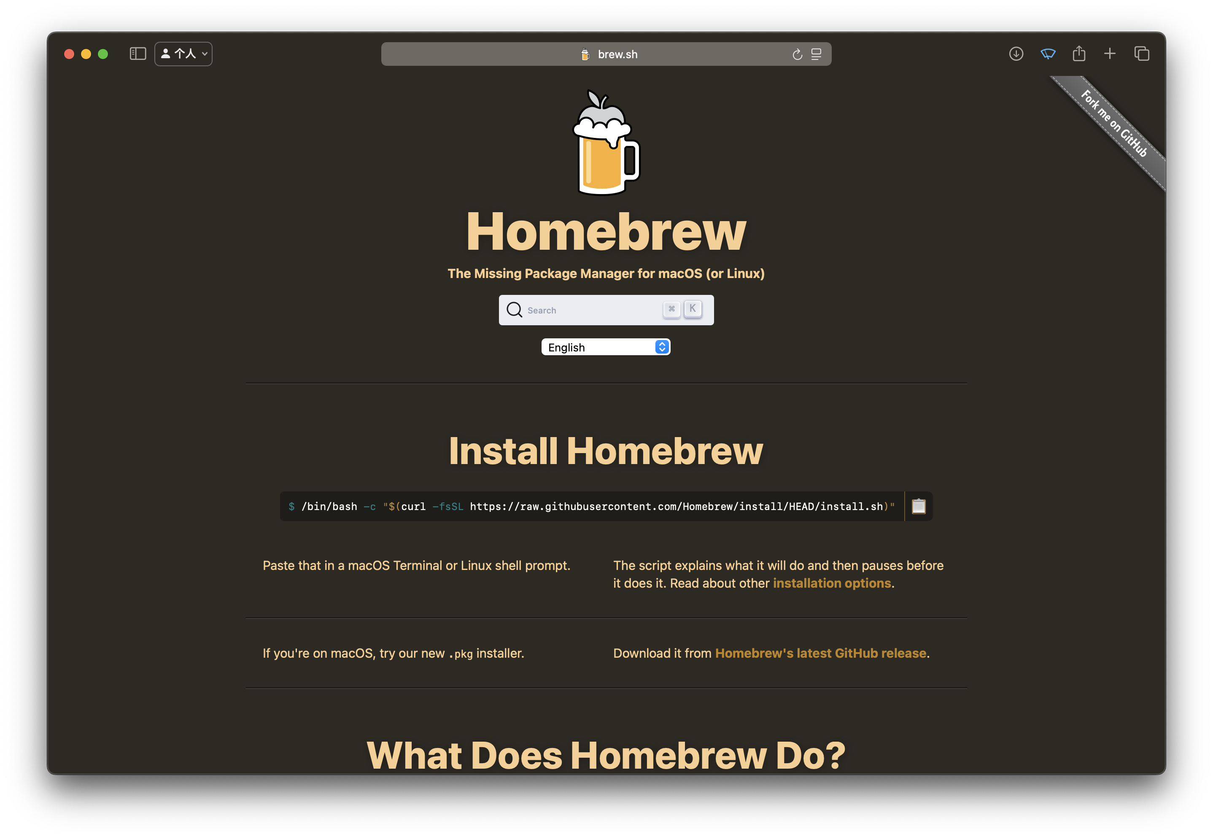Click the green fullscreen window button
Viewport: 1213px width, 837px height.
(103, 54)
